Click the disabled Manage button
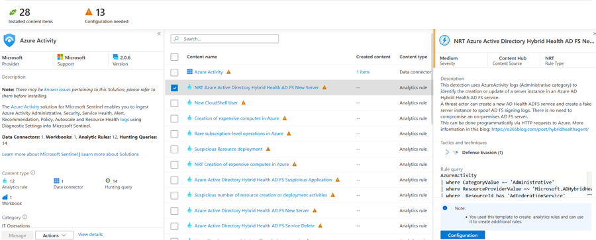Screen dimensions: 596x240 pos(17,235)
